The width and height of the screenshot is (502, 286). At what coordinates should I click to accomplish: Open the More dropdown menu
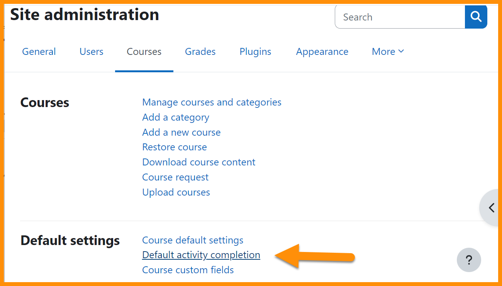coord(387,51)
